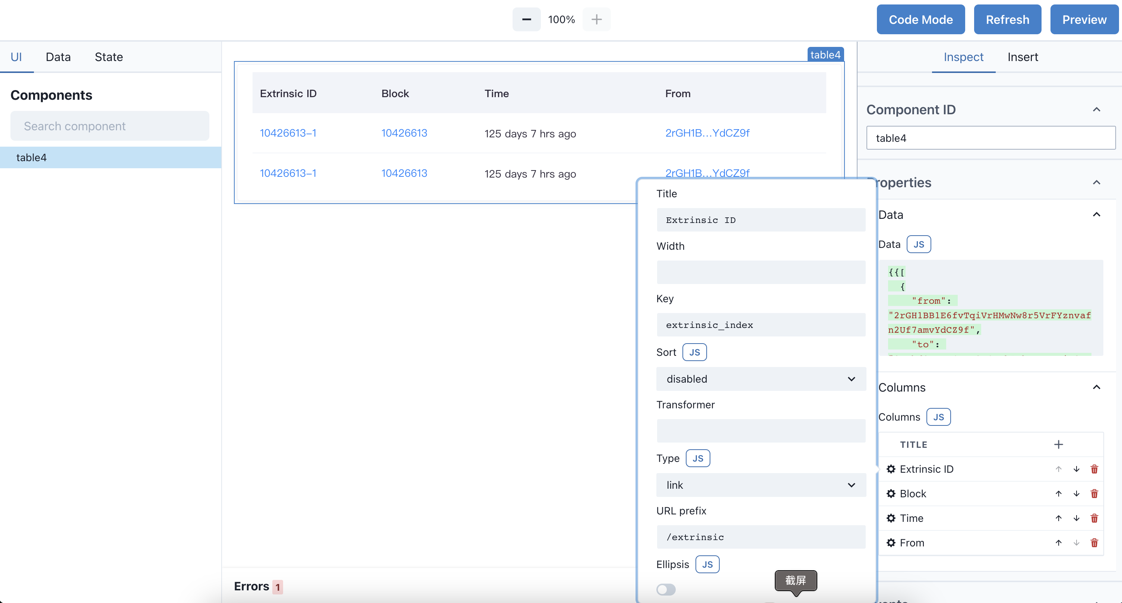Click the Preview button
Viewport: 1122px width, 603px height.
click(x=1084, y=20)
